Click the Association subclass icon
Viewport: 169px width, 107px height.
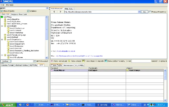tap(8, 42)
